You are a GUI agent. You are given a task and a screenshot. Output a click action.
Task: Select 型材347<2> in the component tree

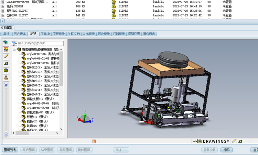[43, 94]
